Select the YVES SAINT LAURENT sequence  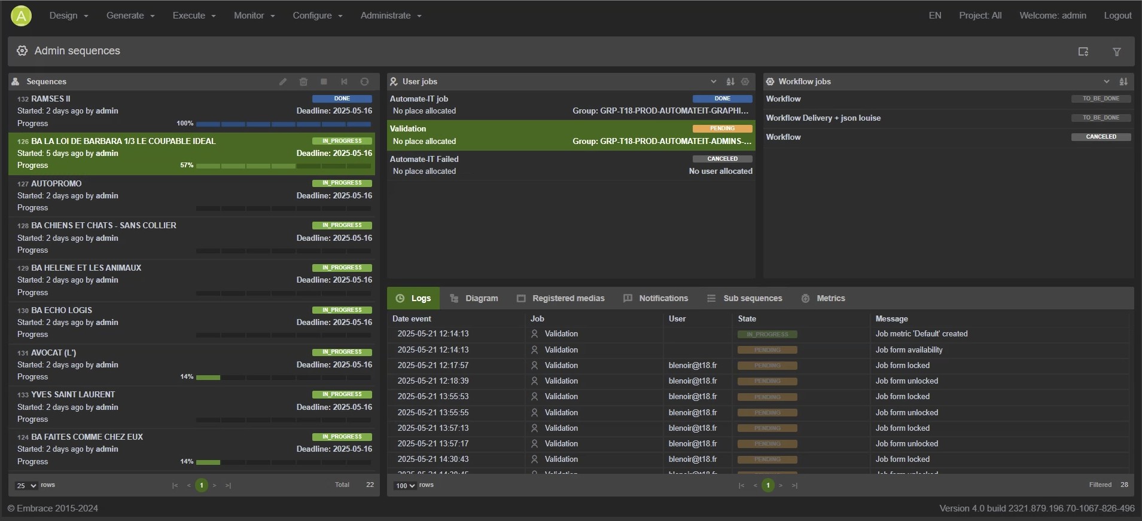click(x=191, y=407)
